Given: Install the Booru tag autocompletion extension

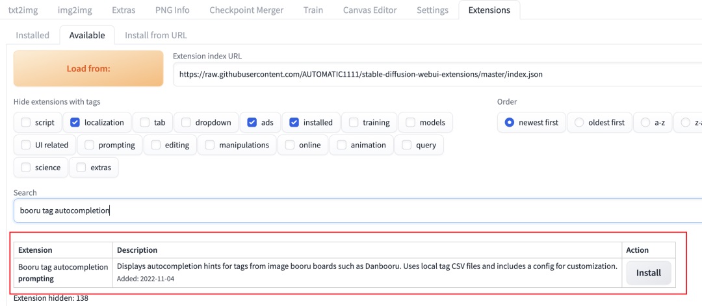Looking at the screenshot, I should point(648,273).
